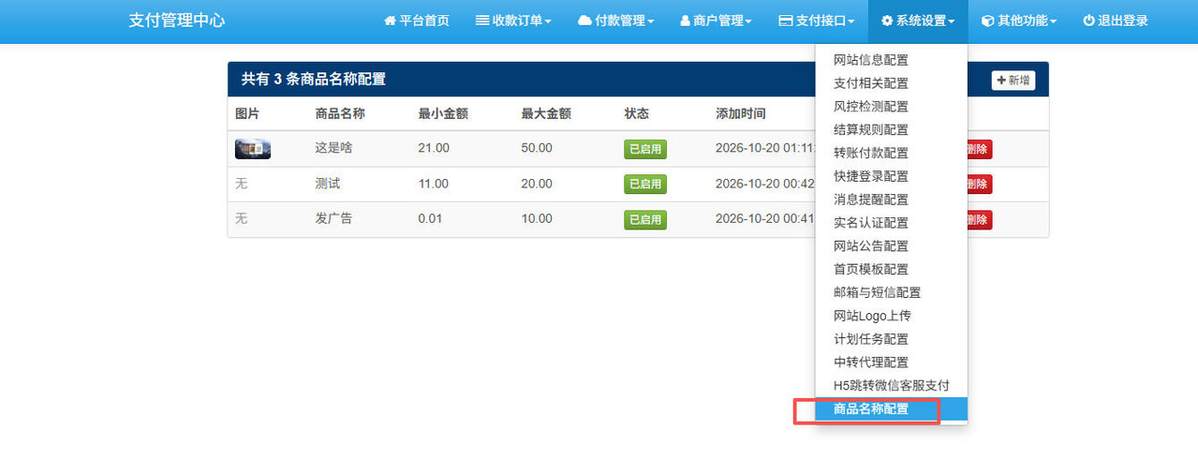Expand the 支付接口 dropdown caret
Screen dimensions: 1198x475
click(851, 22)
